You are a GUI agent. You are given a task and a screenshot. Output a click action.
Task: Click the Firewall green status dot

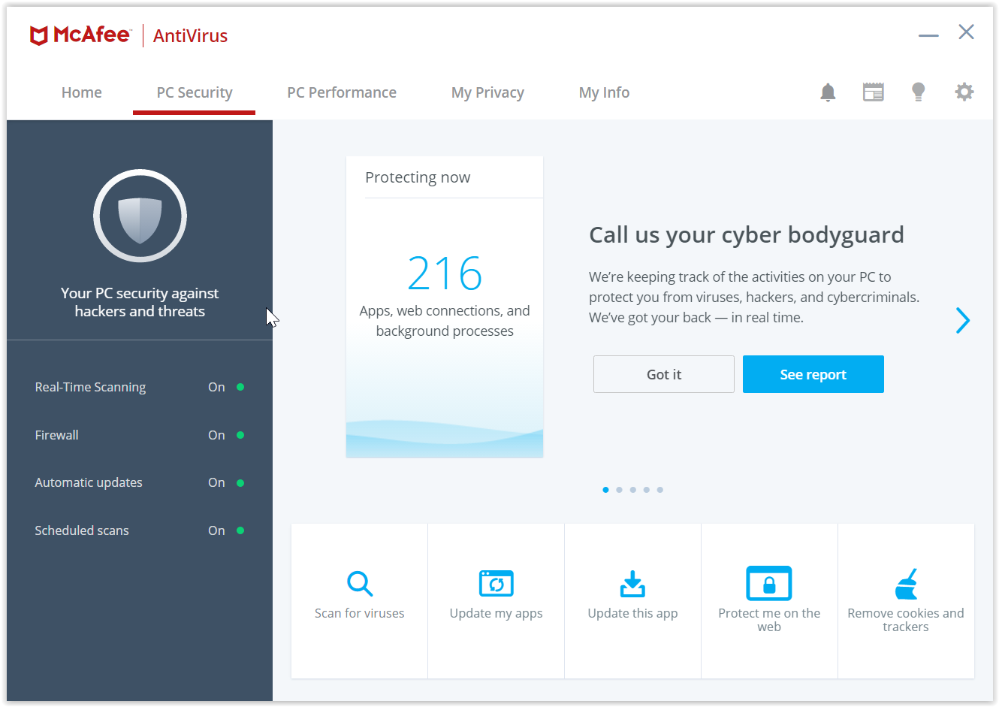[x=240, y=435]
